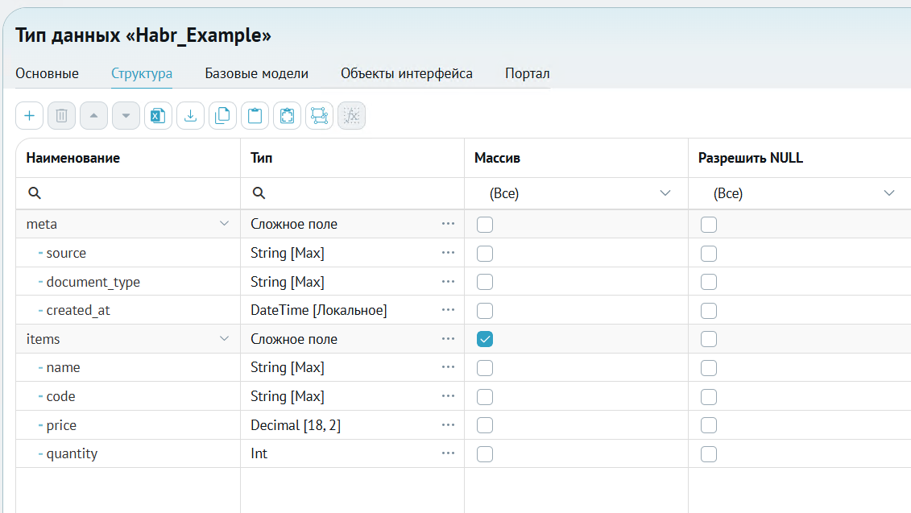Switch to the Основные tab
The width and height of the screenshot is (911, 513).
[47, 74]
